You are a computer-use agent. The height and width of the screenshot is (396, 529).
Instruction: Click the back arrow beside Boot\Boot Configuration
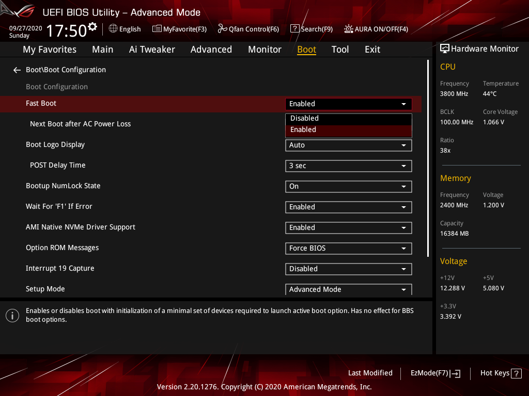pos(17,70)
